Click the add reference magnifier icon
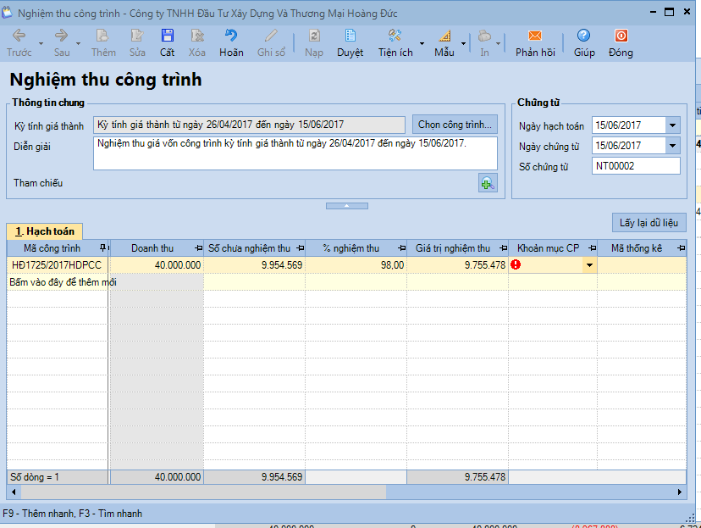 pos(488,183)
